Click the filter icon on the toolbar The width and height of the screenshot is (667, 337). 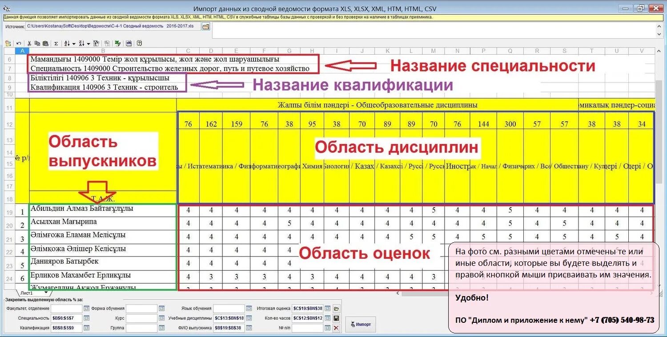coord(96,43)
